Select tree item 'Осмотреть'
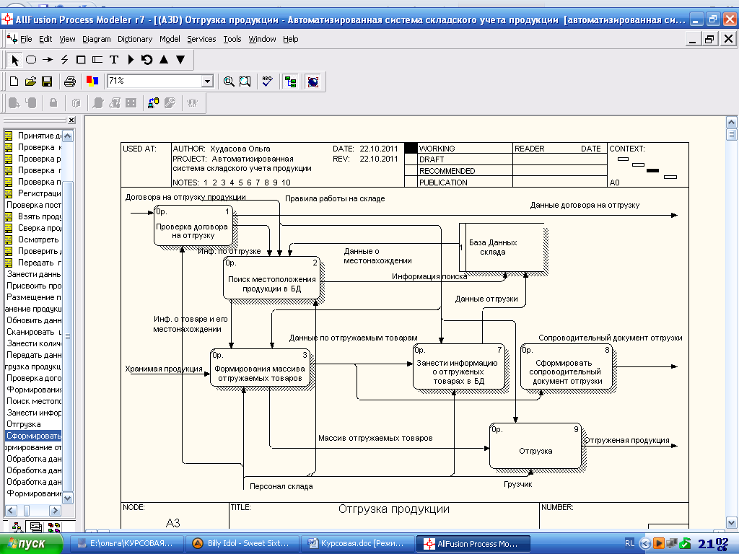 (38, 239)
